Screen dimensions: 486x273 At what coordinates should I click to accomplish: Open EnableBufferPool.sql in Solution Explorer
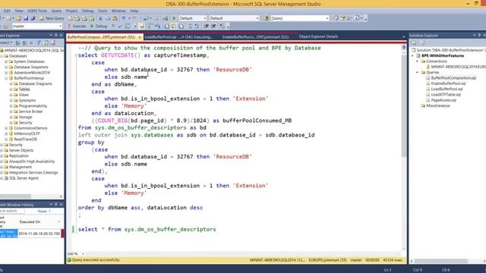pyautogui.click(x=448, y=83)
